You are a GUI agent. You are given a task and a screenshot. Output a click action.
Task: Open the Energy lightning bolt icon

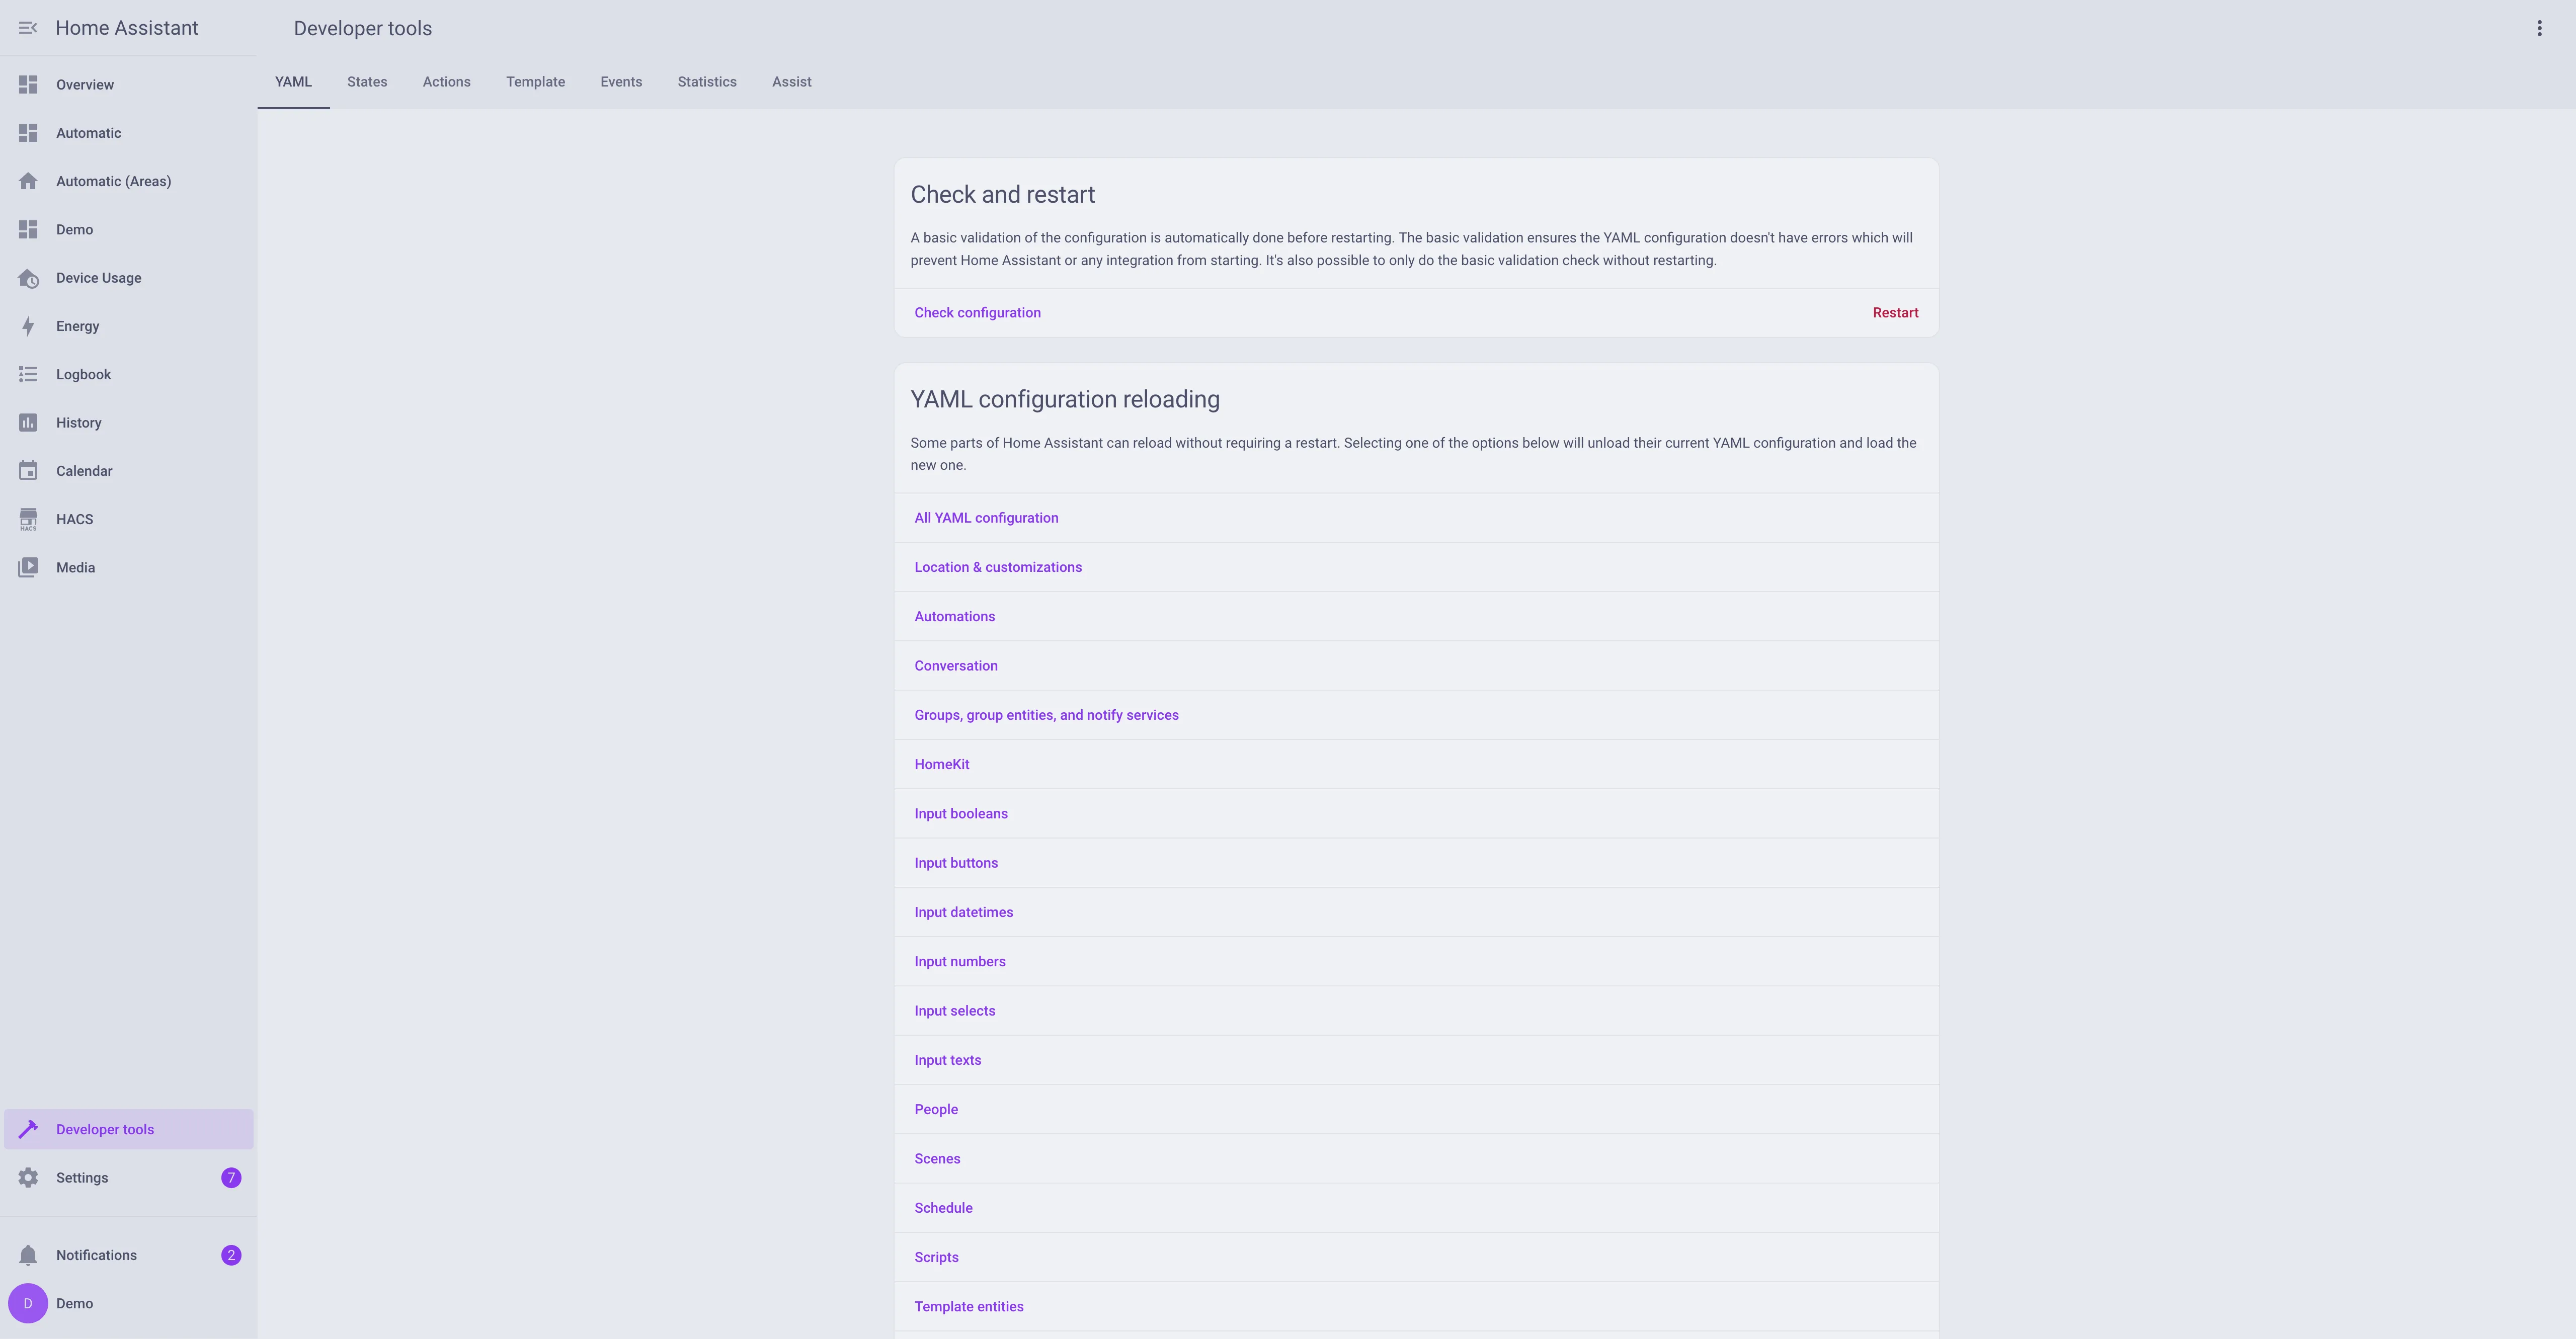28,326
